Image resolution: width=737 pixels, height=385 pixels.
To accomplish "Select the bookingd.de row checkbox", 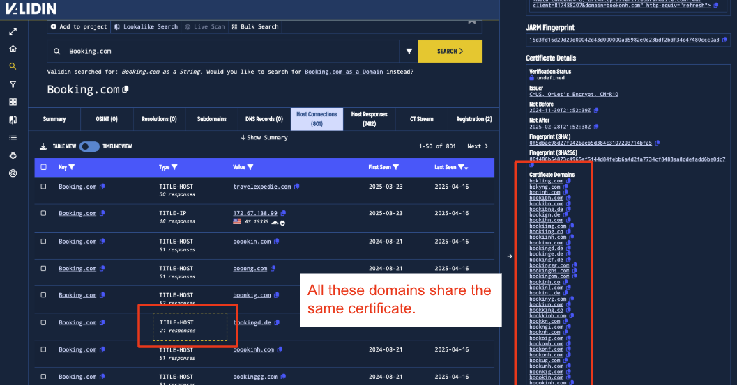I will (x=44, y=322).
